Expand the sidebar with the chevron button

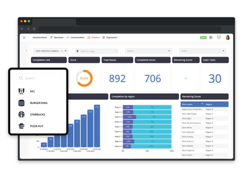pos(26,50)
